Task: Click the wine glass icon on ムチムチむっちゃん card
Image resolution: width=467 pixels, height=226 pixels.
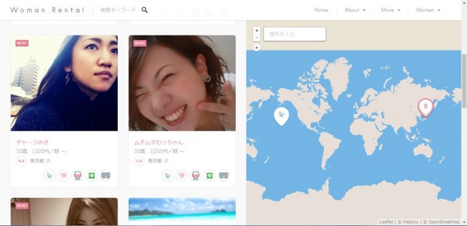Action: point(195,176)
